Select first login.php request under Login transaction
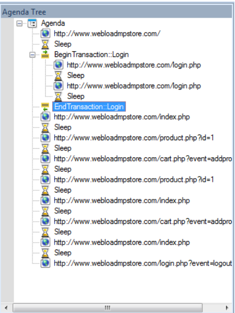The width and height of the screenshot is (235, 313). 134,65
